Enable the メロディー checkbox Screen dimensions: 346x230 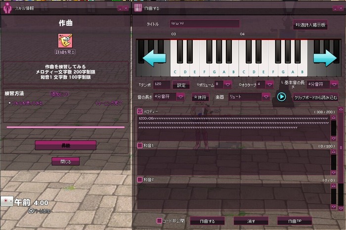click(x=140, y=112)
